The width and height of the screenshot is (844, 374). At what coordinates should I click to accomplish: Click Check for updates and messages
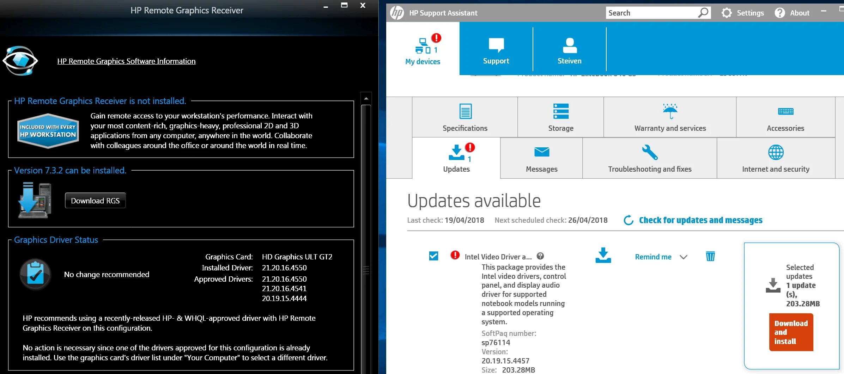click(700, 220)
